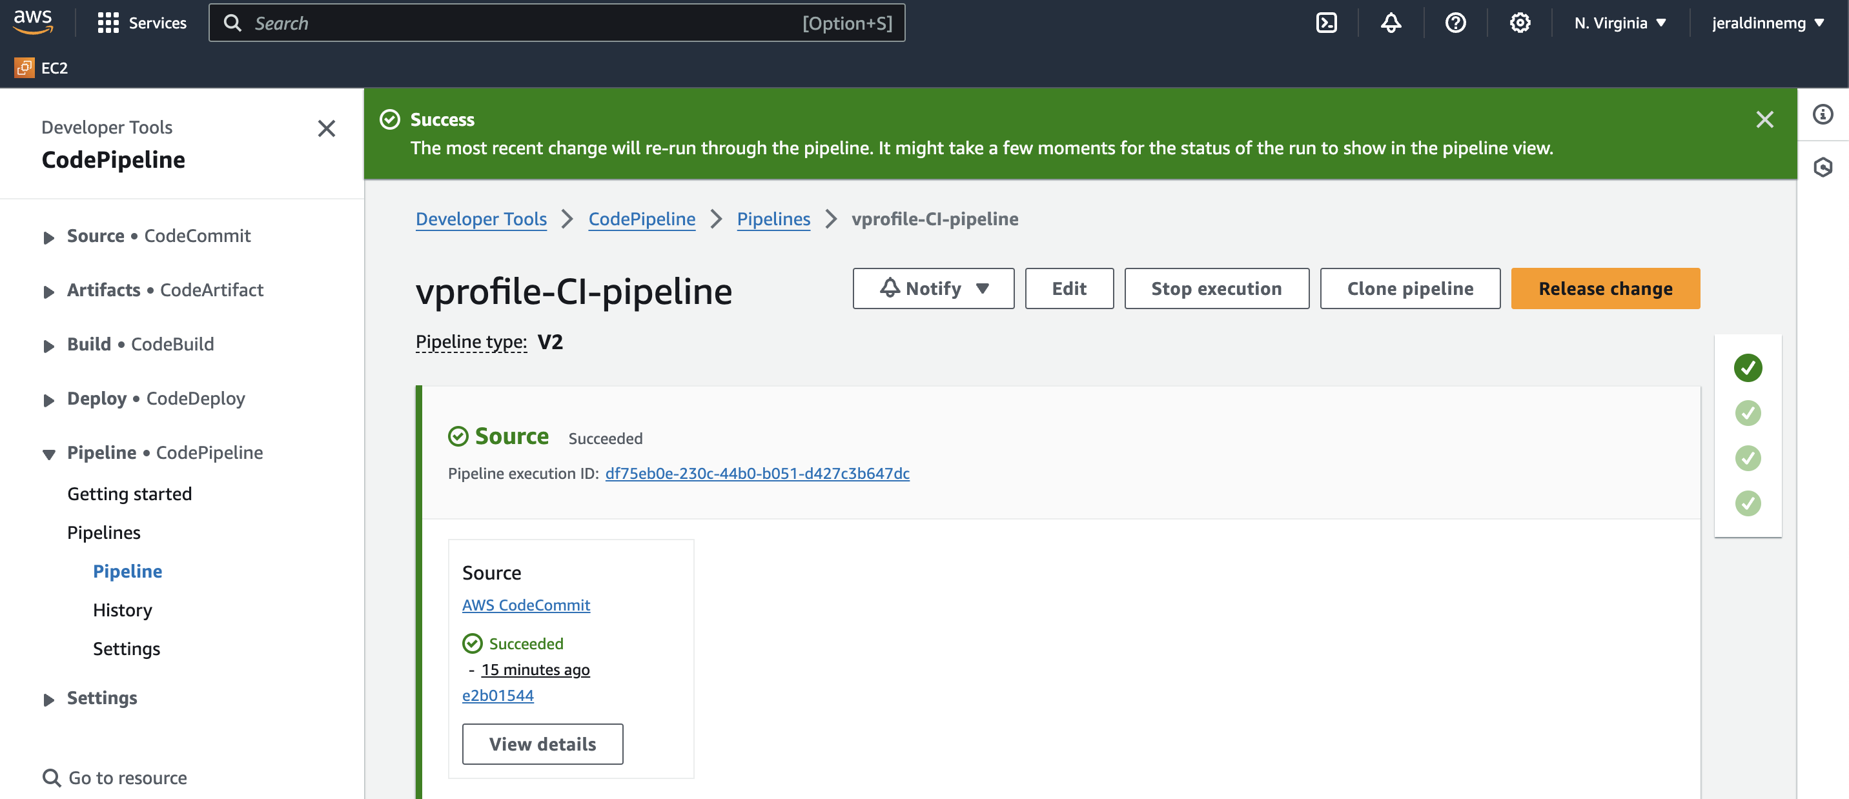The width and height of the screenshot is (1849, 799).
Task: Open the info panel icon on the right edge
Action: click(1823, 114)
